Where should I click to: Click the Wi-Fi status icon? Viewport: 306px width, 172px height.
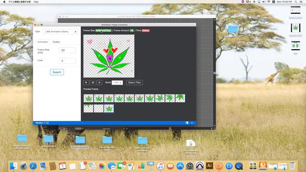269,1
